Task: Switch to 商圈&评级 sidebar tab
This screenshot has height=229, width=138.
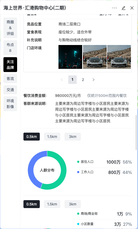Action: (x=10, y=28)
